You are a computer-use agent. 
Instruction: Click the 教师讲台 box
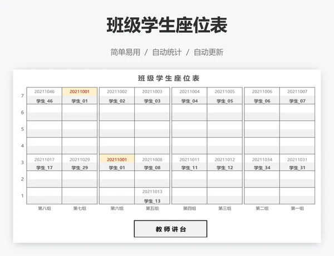click(x=170, y=229)
